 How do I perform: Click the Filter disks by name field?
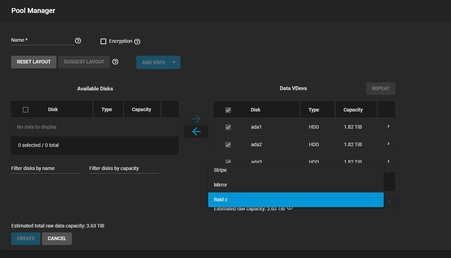[46, 169]
